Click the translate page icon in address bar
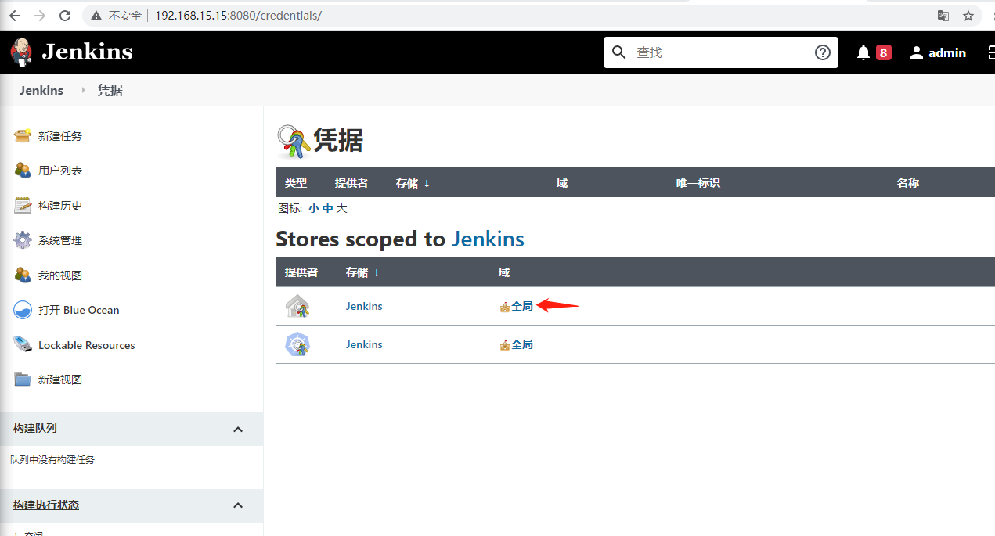The height and width of the screenshot is (536, 995). click(943, 16)
